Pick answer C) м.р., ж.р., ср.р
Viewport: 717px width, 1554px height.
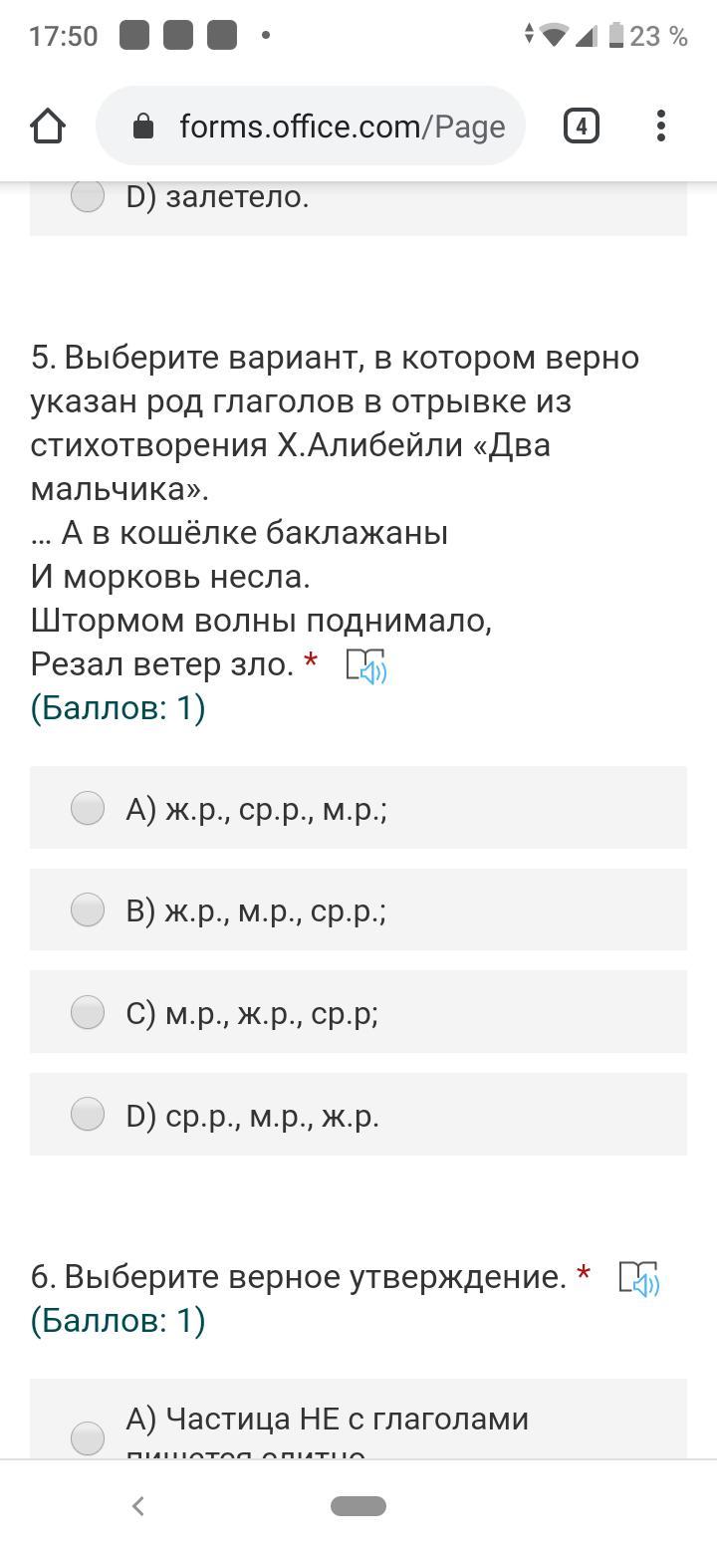[88, 1012]
